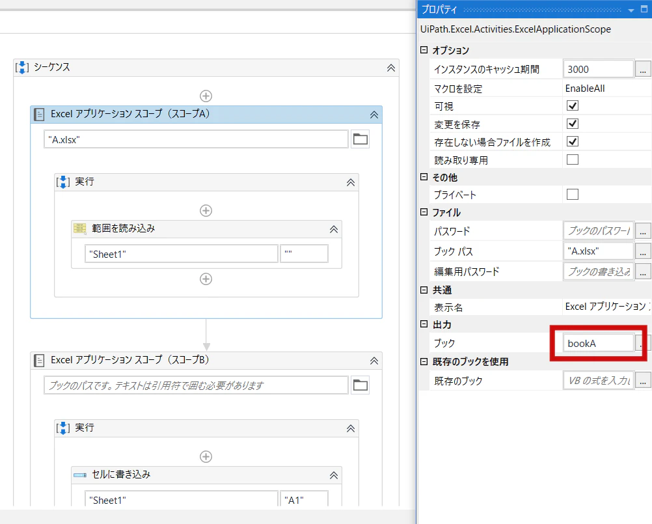Image resolution: width=652 pixels, height=524 pixels.
Task: Edit the "A.xlsx" workbook path field in Scope A
Action: 196,139
